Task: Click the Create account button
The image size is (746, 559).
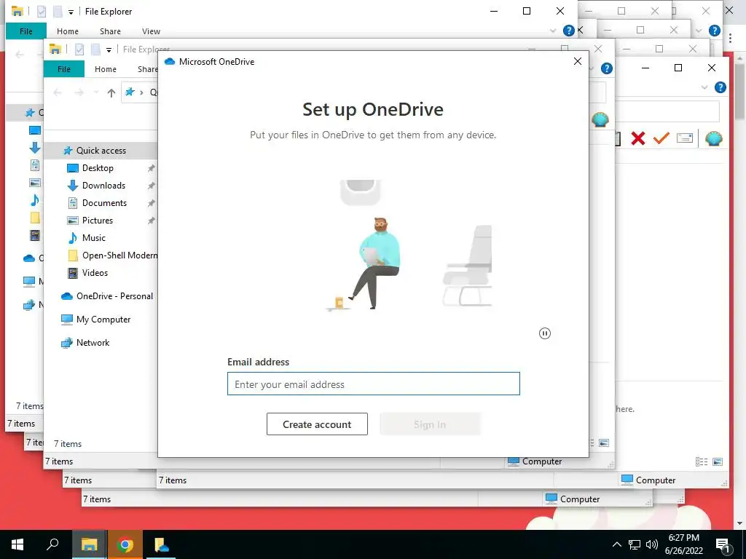Action: (x=317, y=424)
